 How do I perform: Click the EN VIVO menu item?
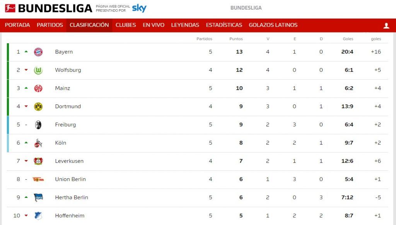click(x=154, y=25)
